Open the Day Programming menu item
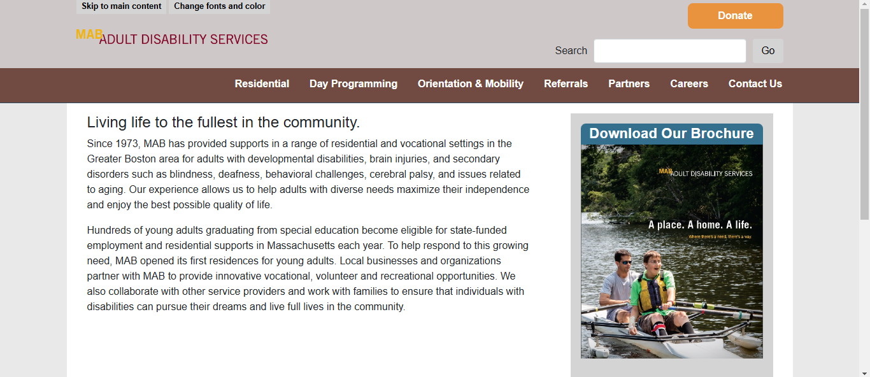The width and height of the screenshot is (870, 377). click(353, 84)
